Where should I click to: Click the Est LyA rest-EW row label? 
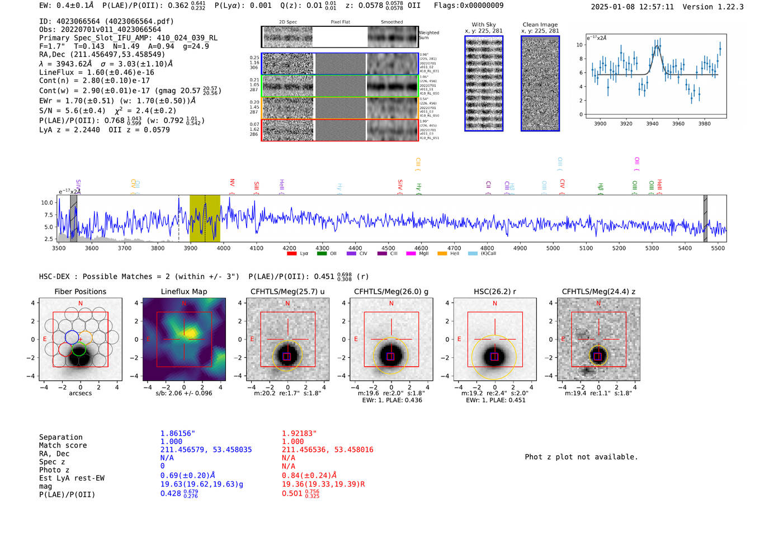pyautogui.click(x=72, y=478)
